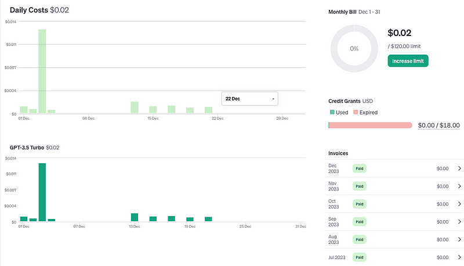Click the Sep 2023 invoice date text

pos(333,221)
